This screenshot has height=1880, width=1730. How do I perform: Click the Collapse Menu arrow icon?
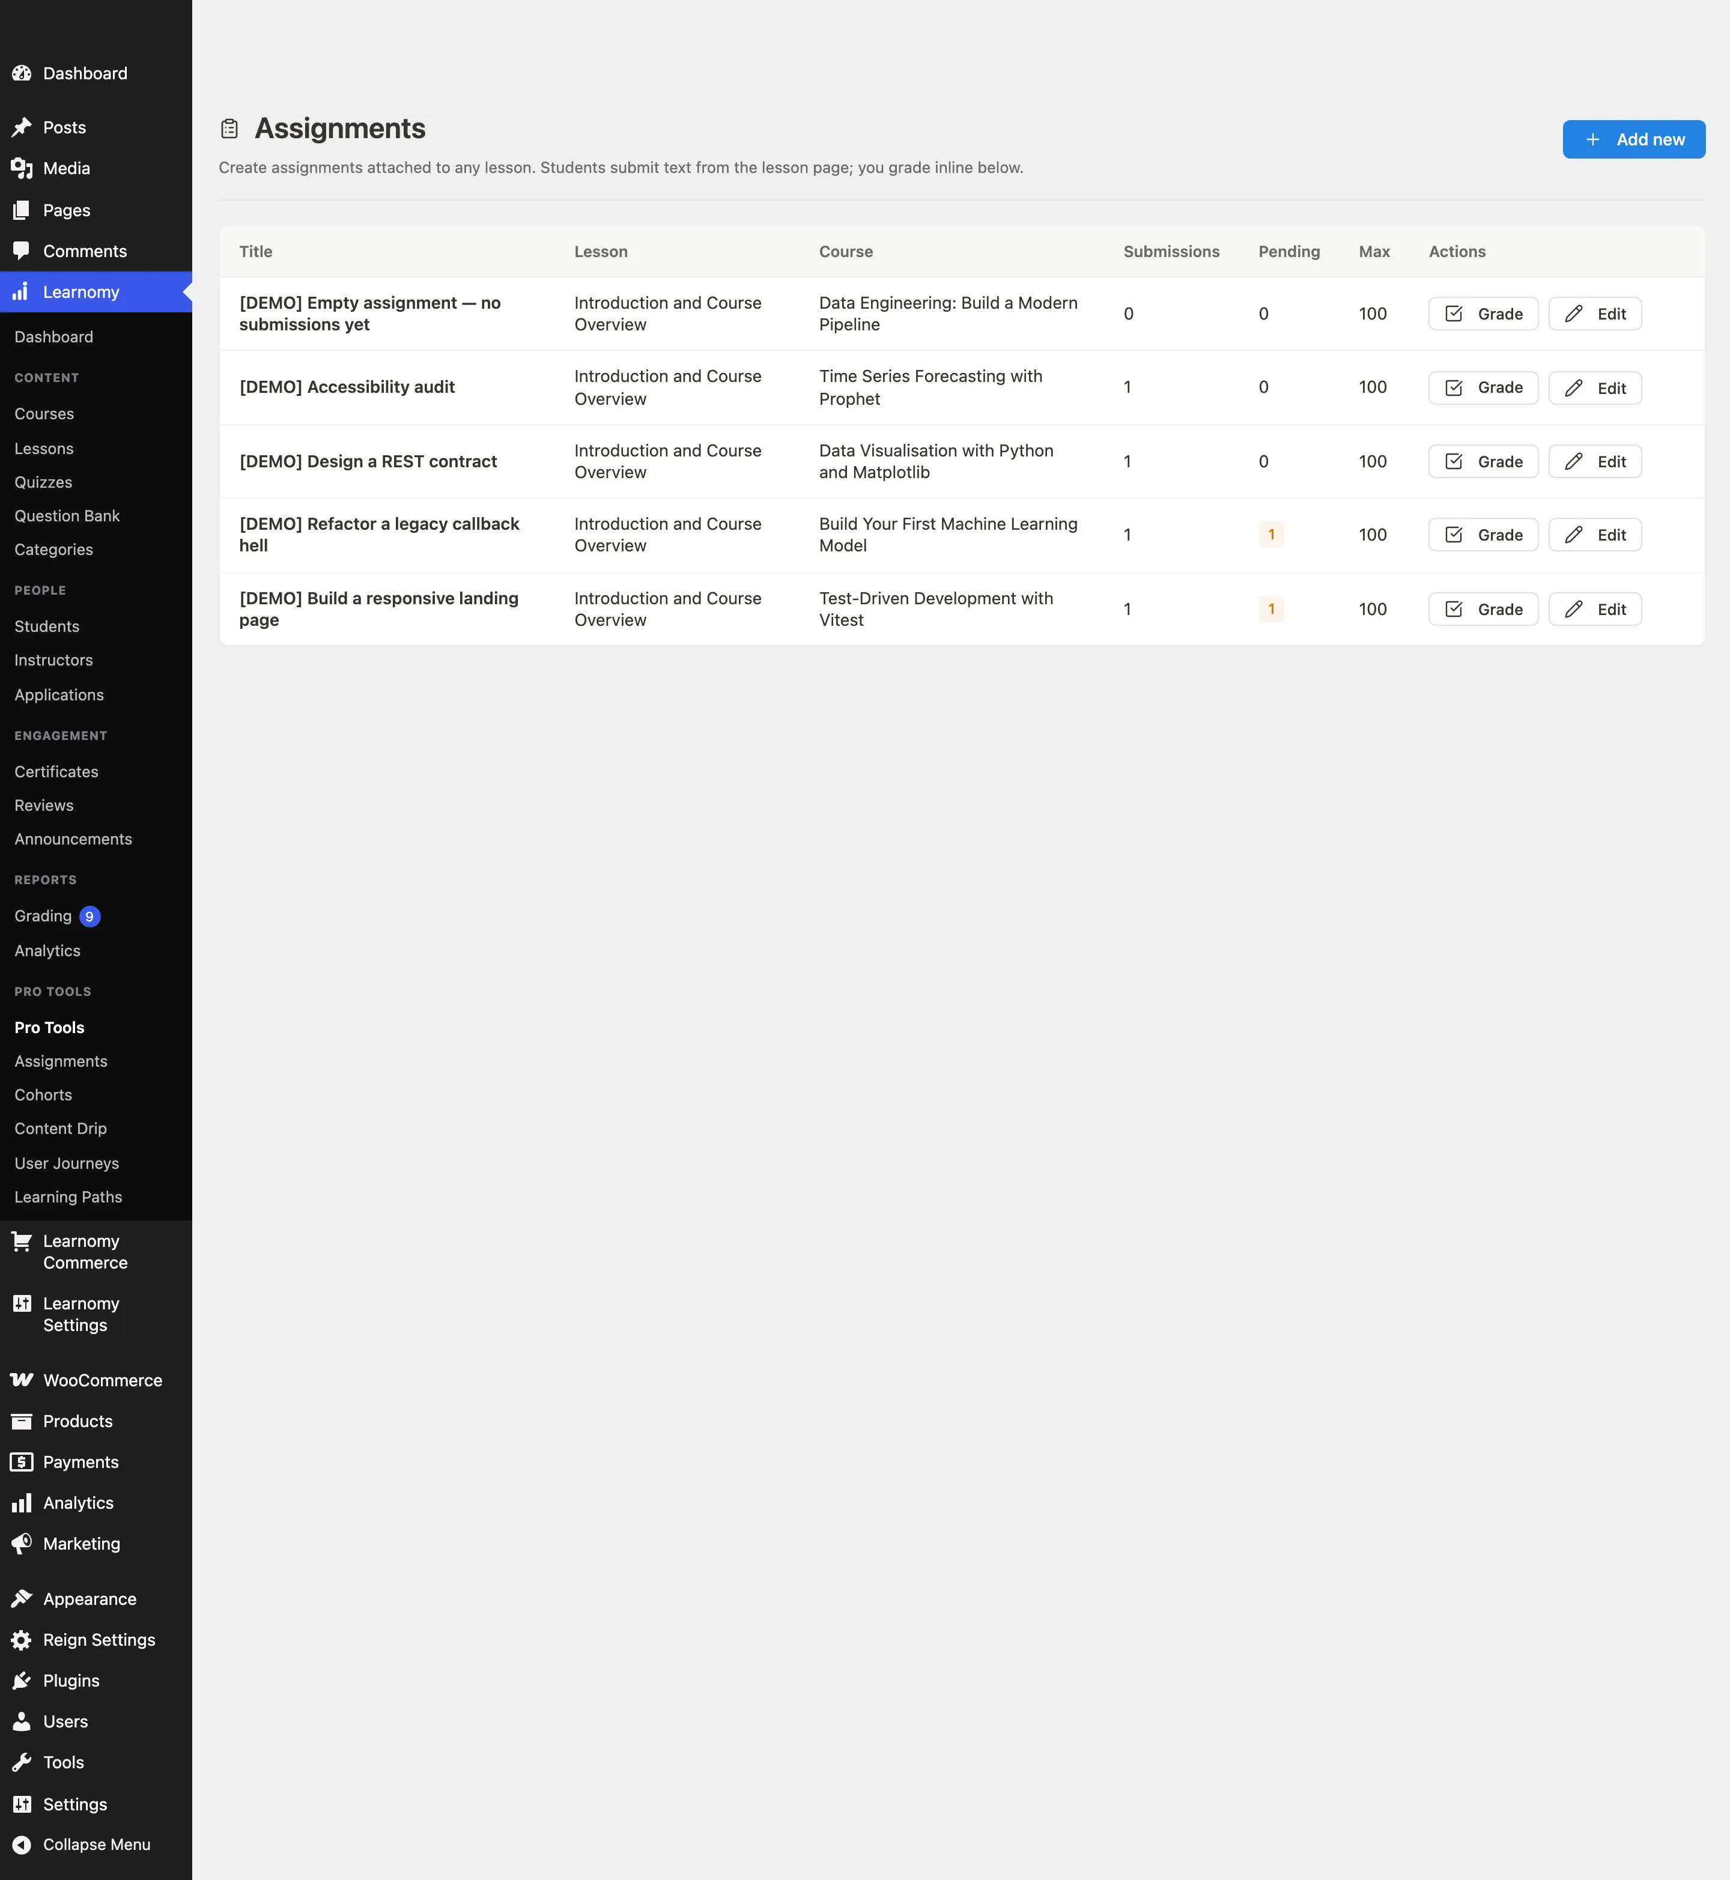[x=22, y=1845]
